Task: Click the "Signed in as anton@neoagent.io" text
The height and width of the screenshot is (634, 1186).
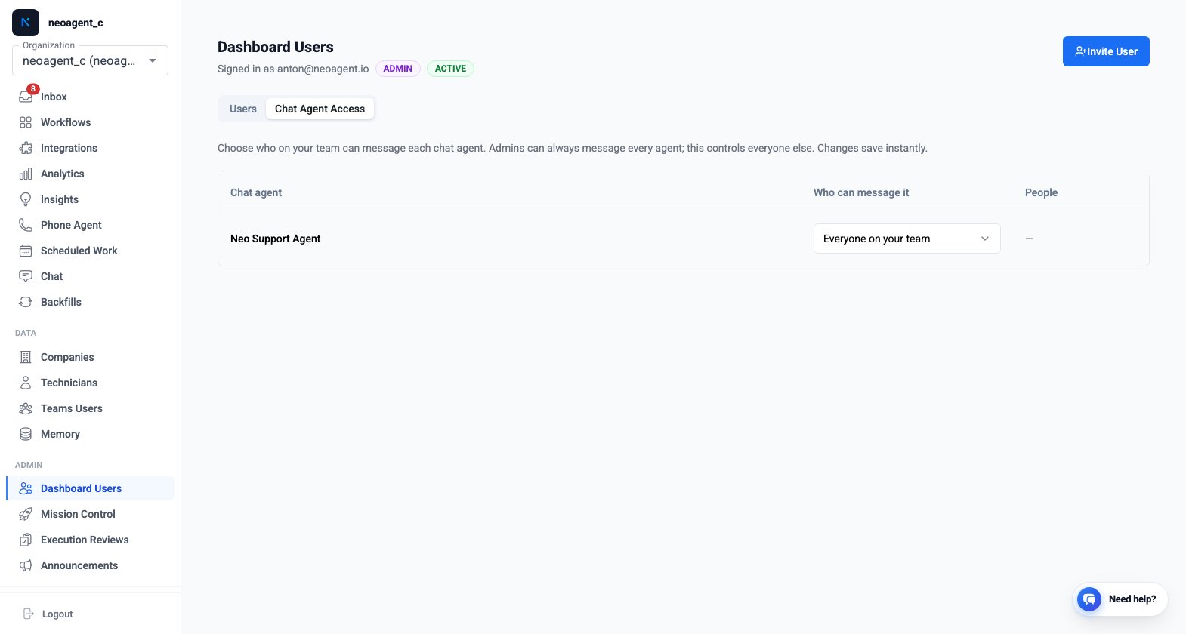Action: point(293,69)
